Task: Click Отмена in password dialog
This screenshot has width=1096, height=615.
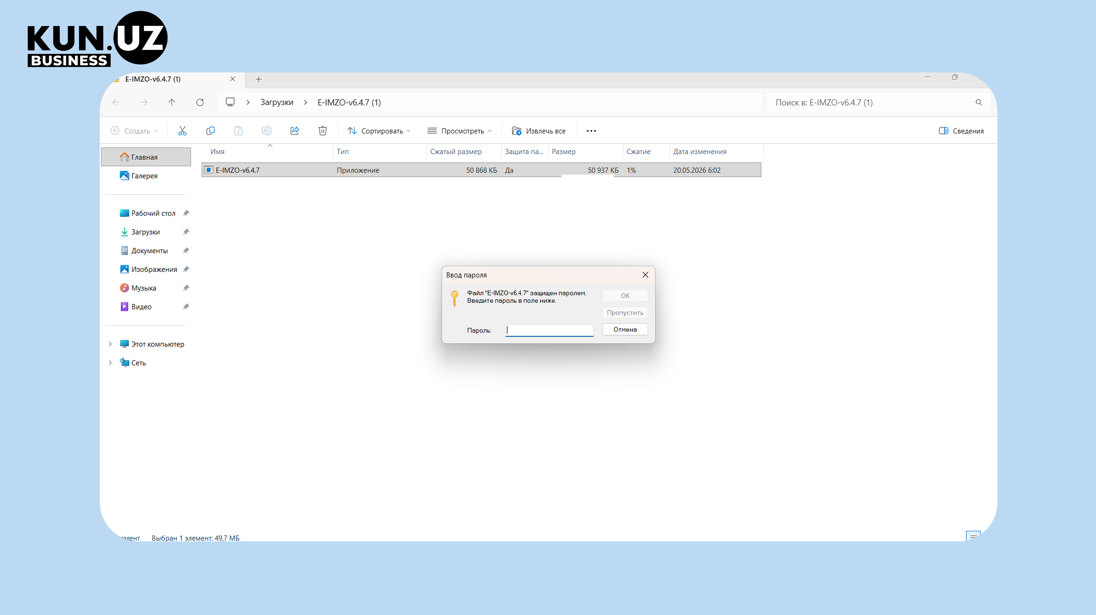Action: 625,330
